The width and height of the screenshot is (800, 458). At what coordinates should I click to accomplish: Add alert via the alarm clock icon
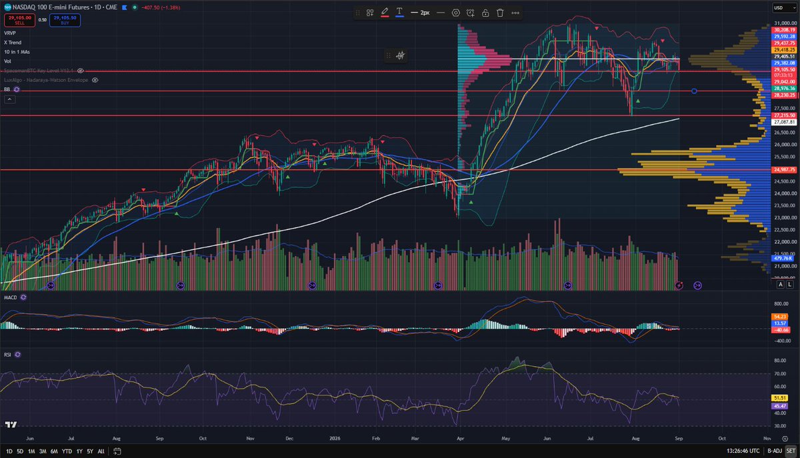pos(471,13)
